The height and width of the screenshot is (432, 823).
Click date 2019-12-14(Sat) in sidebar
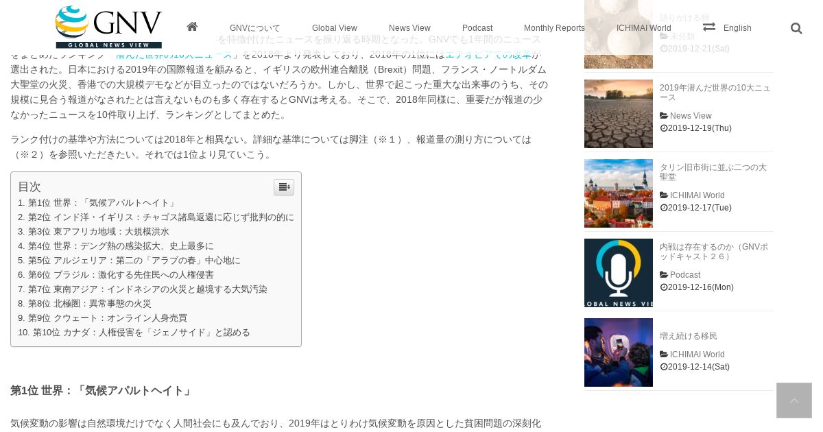click(x=698, y=367)
